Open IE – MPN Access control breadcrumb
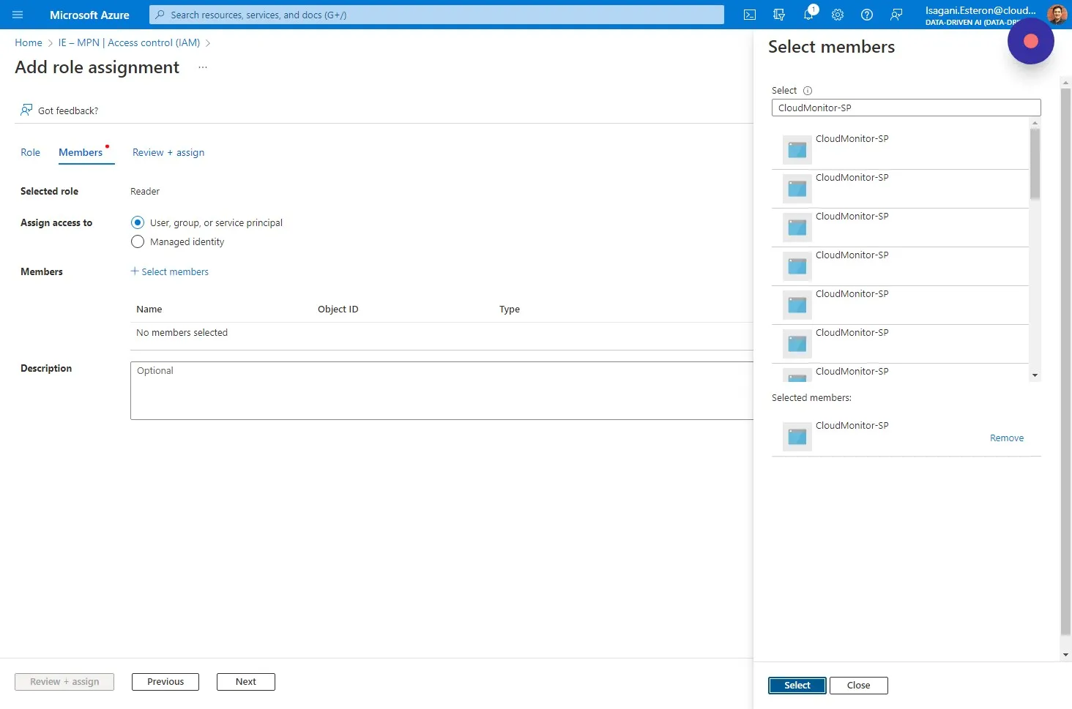Image resolution: width=1072 pixels, height=709 pixels. coord(129,42)
